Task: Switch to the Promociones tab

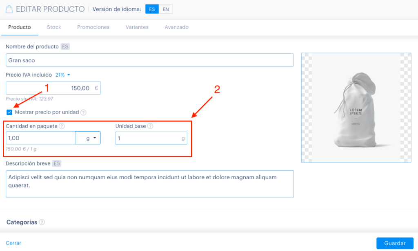Action: coord(93,27)
